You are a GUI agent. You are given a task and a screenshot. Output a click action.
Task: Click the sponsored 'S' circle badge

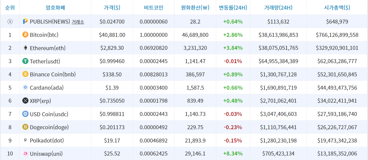[x=10, y=22]
